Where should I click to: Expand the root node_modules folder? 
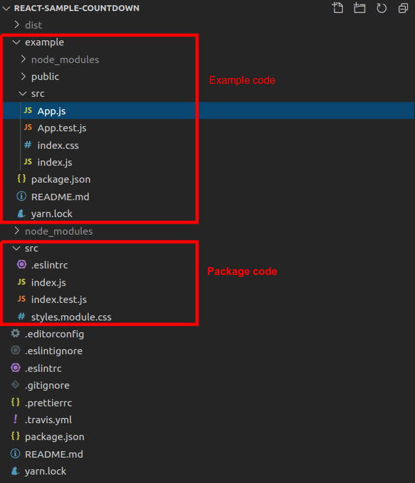pos(17,231)
